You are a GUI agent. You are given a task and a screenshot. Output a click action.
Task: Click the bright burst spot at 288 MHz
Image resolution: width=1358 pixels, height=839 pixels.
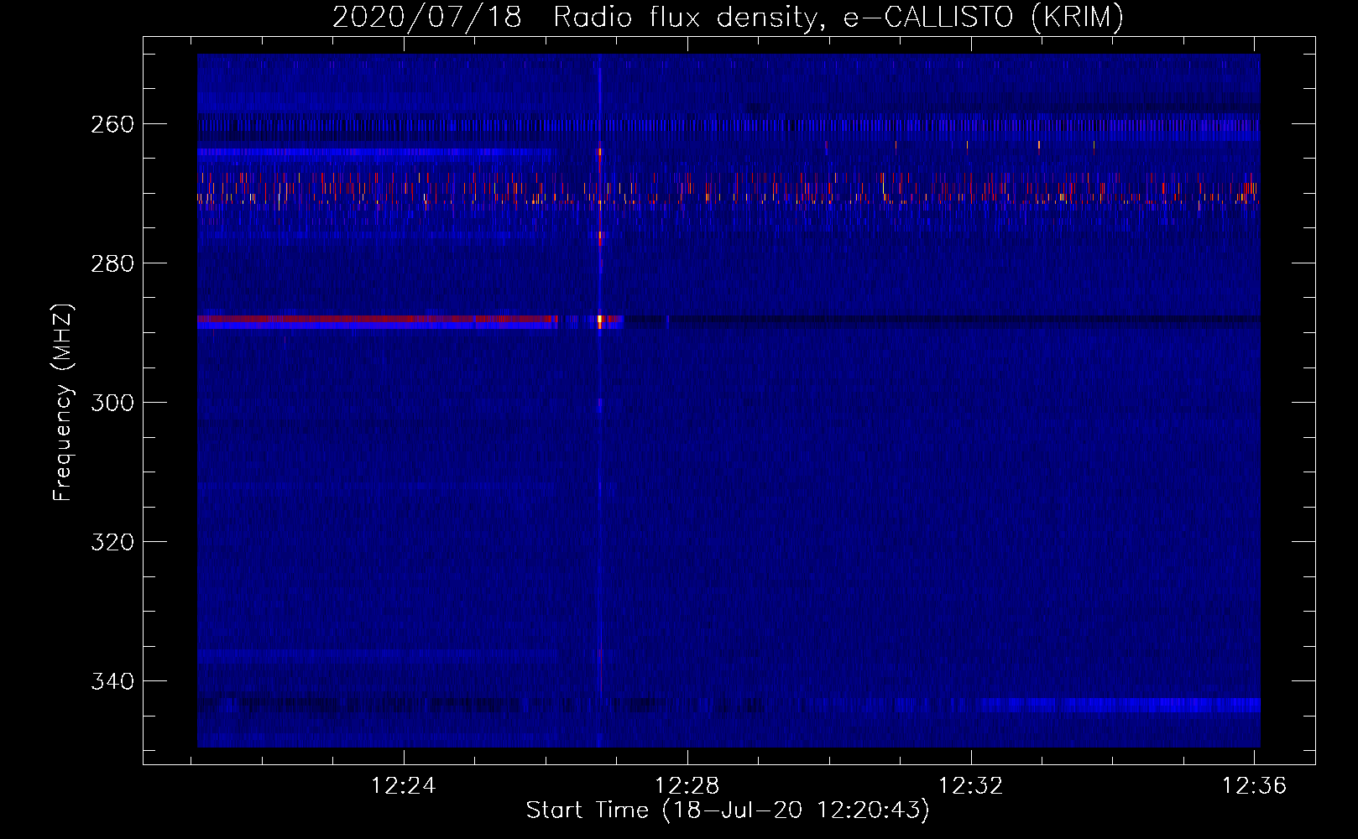pos(600,320)
